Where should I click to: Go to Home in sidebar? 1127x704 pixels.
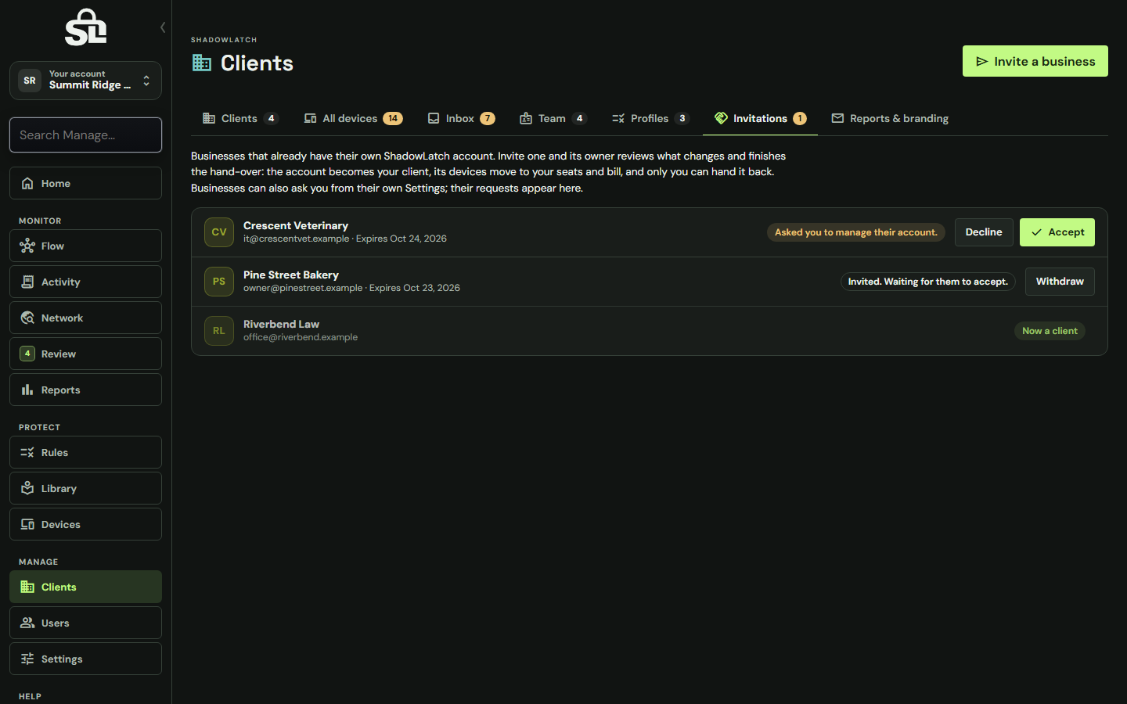[85, 183]
